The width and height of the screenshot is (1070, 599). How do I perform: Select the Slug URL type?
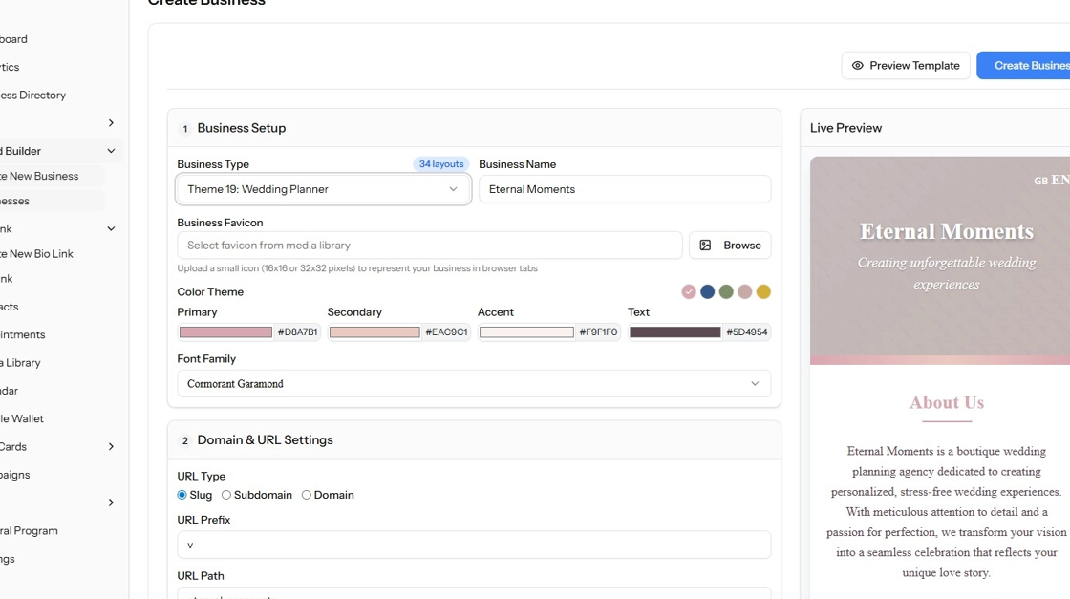(x=182, y=495)
